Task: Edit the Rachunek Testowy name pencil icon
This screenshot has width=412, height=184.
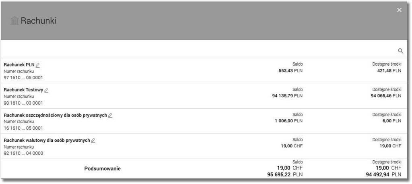Action: [x=46, y=90]
